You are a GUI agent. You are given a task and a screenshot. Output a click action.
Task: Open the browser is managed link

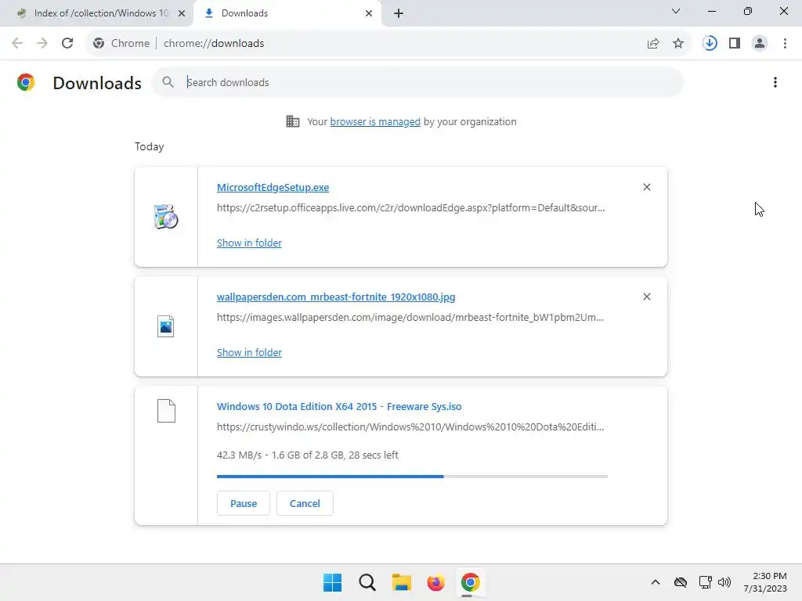click(375, 121)
